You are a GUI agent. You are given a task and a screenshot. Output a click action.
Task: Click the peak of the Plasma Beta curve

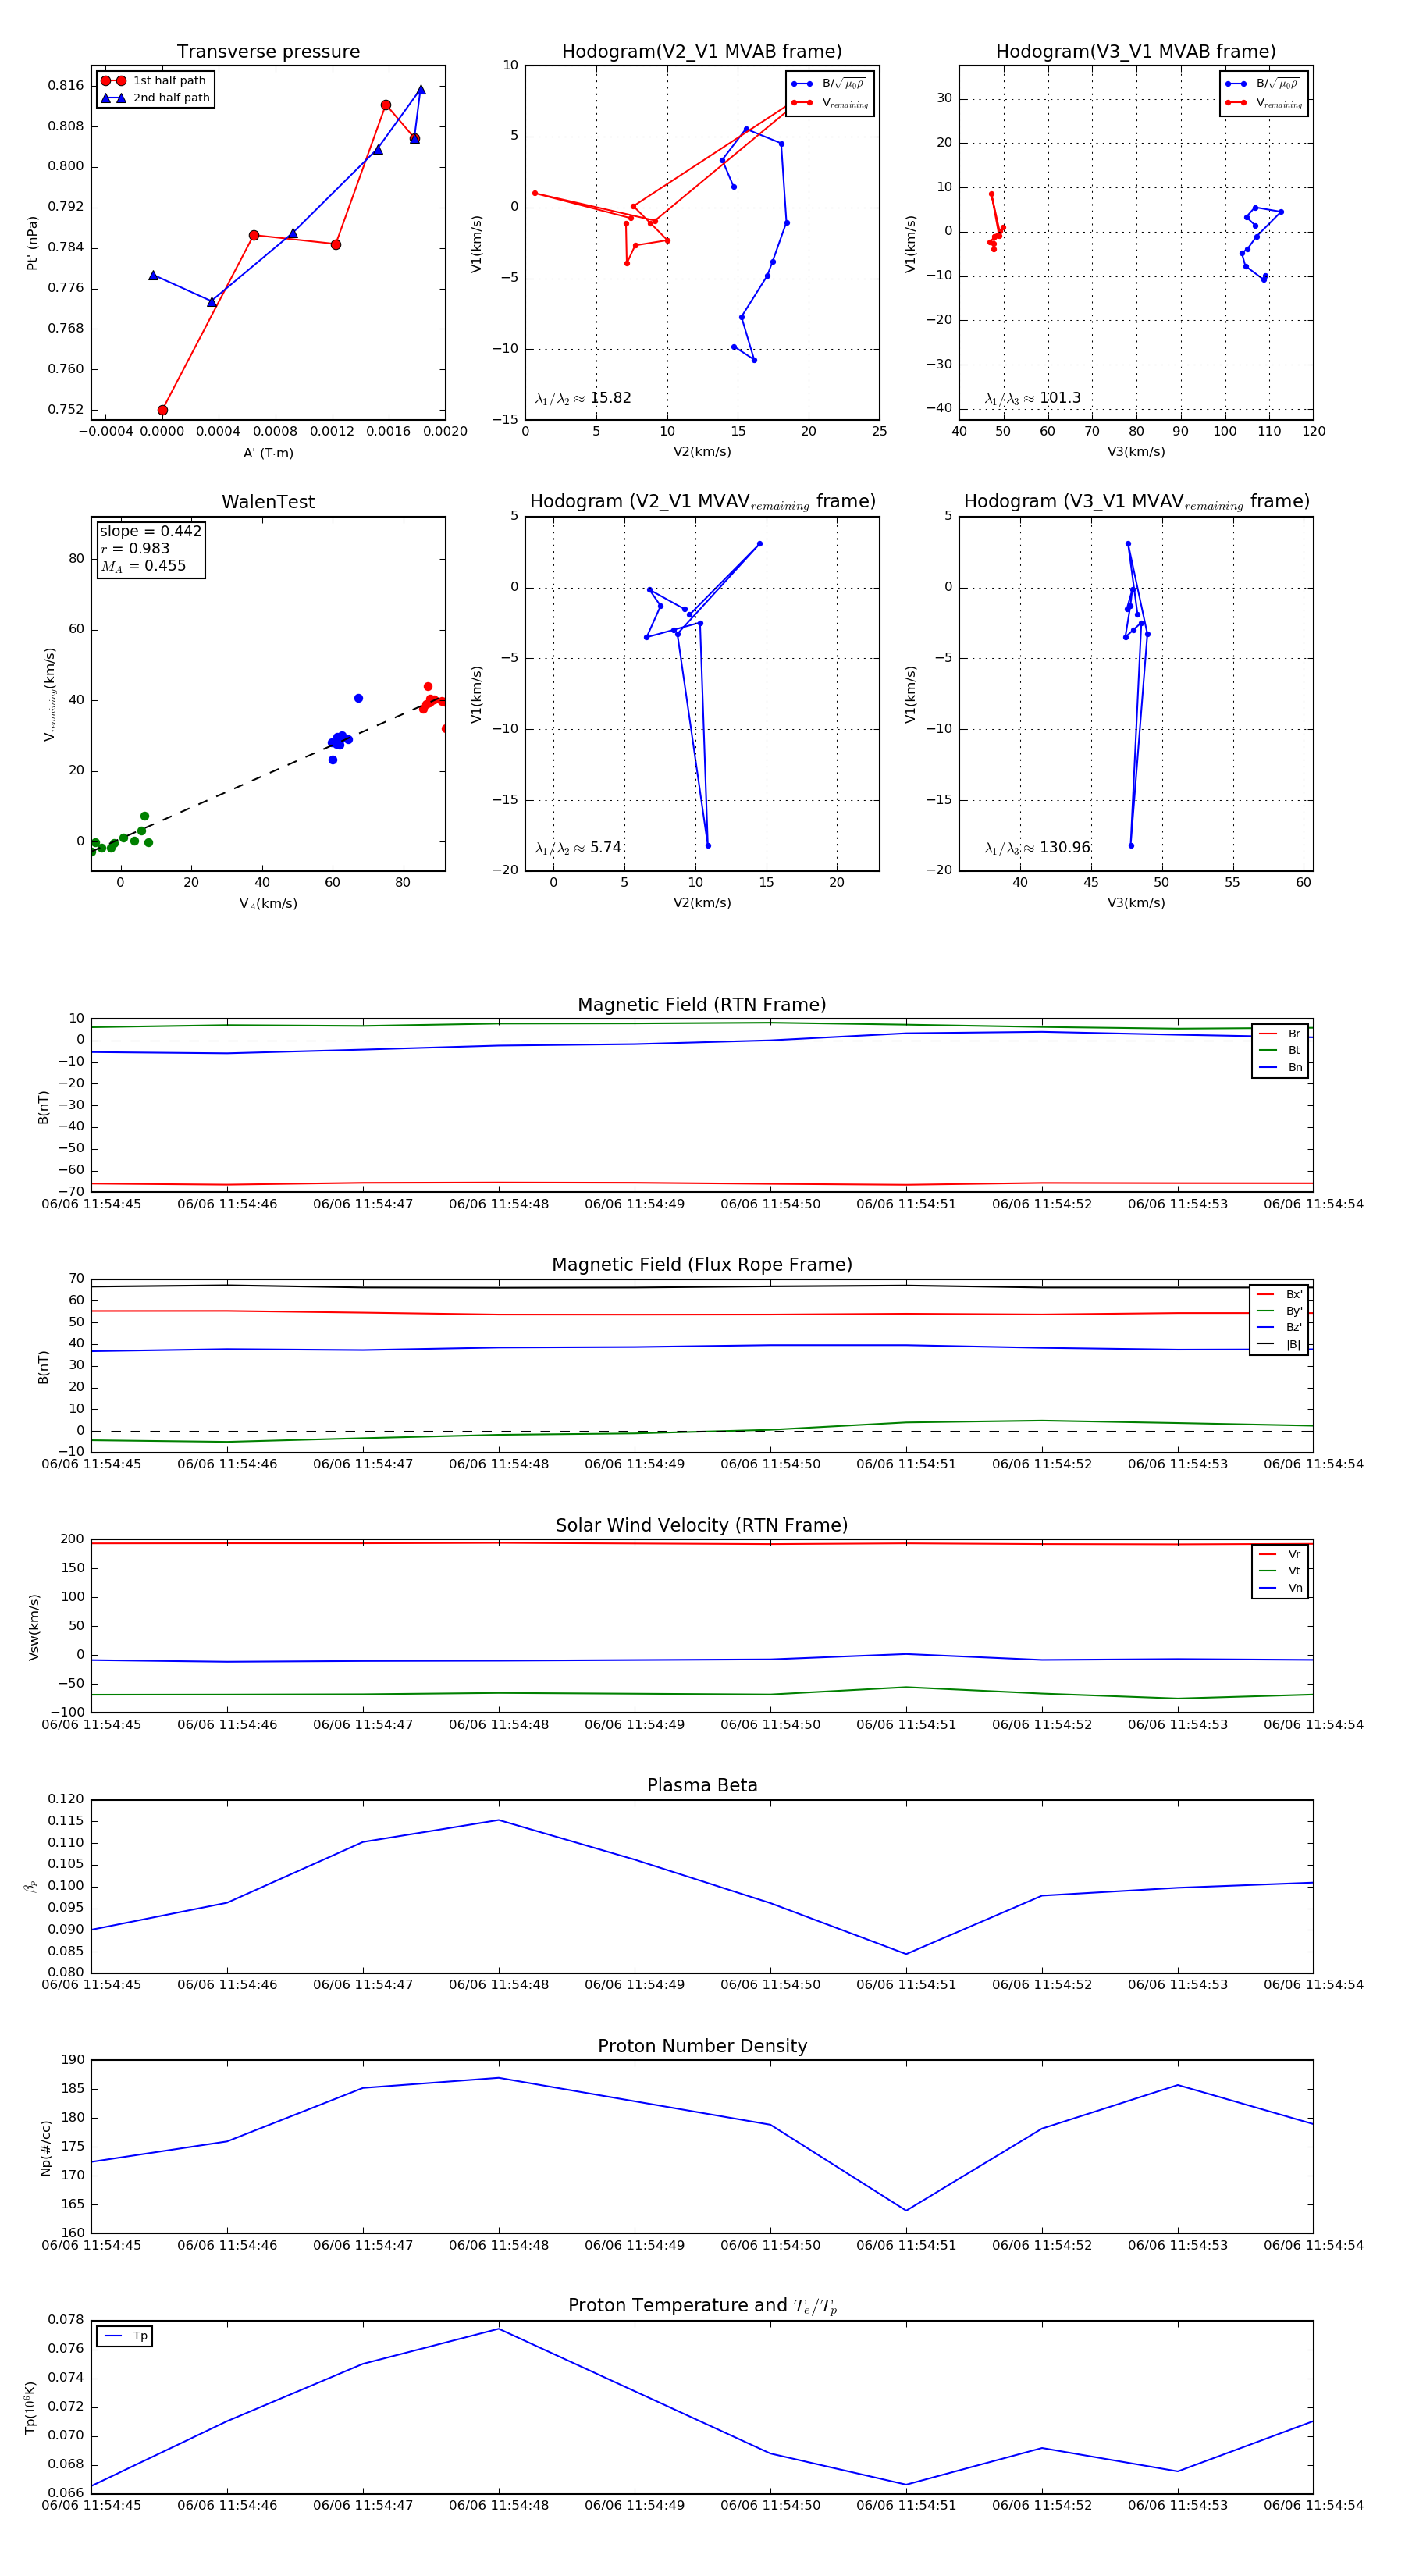tap(499, 1820)
